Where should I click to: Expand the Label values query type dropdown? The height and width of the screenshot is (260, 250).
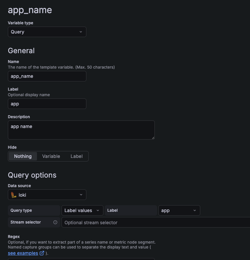click(x=82, y=210)
